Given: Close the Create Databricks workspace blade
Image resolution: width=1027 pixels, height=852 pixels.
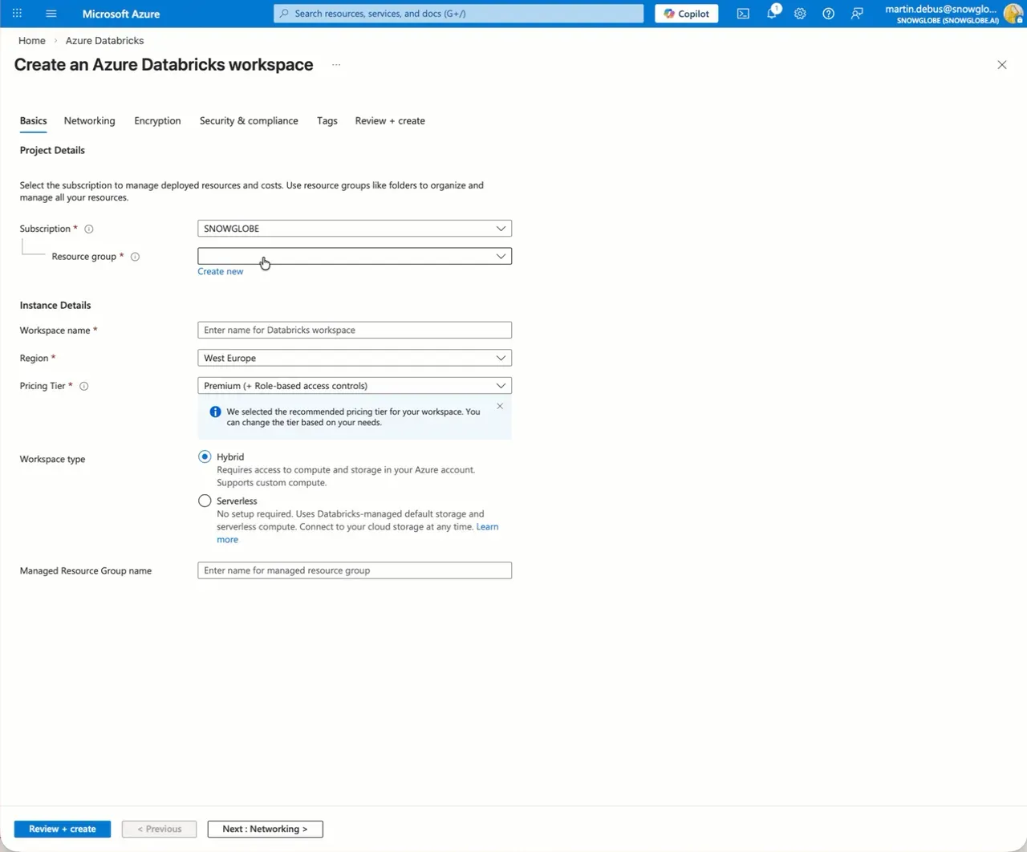Looking at the screenshot, I should point(1001,65).
